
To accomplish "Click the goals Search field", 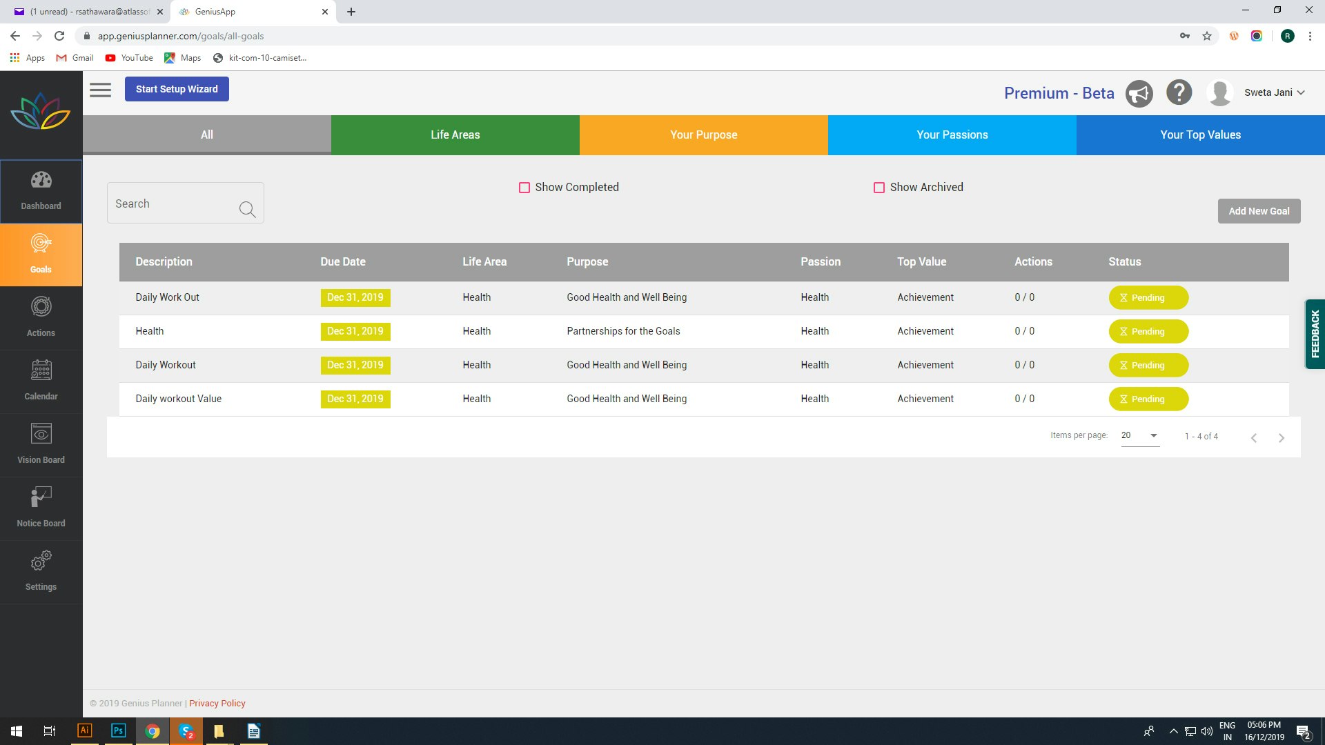I will [x=173, y=203].
